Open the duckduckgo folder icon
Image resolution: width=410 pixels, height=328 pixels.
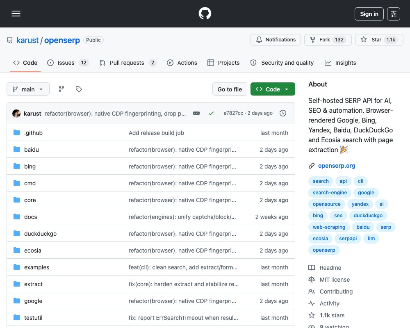tap(17, 233)
